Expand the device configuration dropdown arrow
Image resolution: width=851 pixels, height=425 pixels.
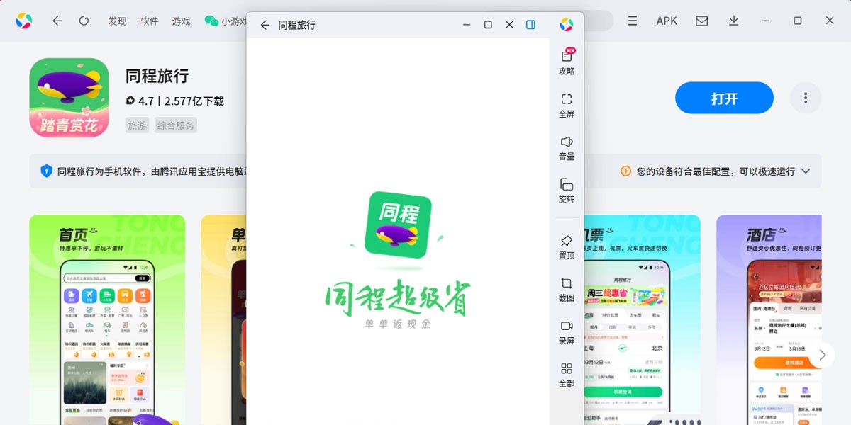pos(806,171)
